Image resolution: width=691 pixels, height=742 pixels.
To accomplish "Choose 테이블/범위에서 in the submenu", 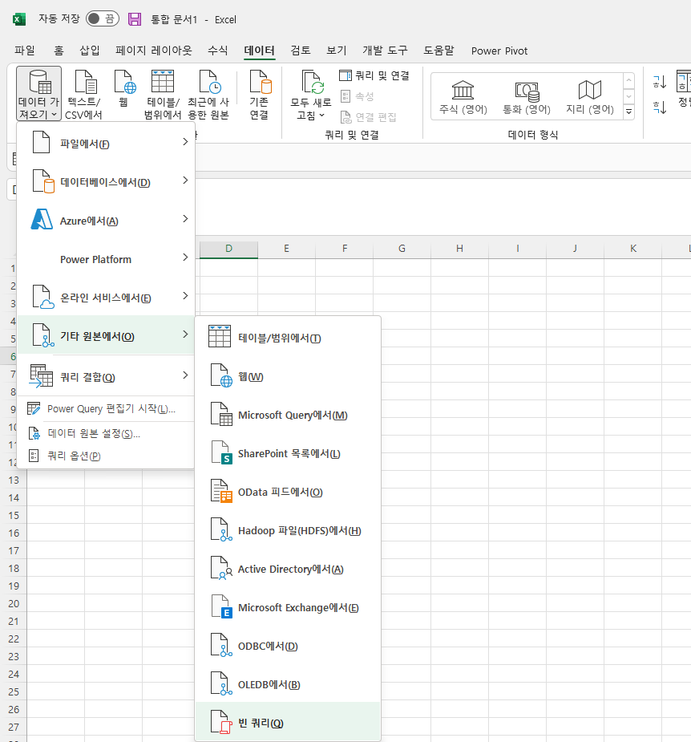I will [x=288, y=337].
